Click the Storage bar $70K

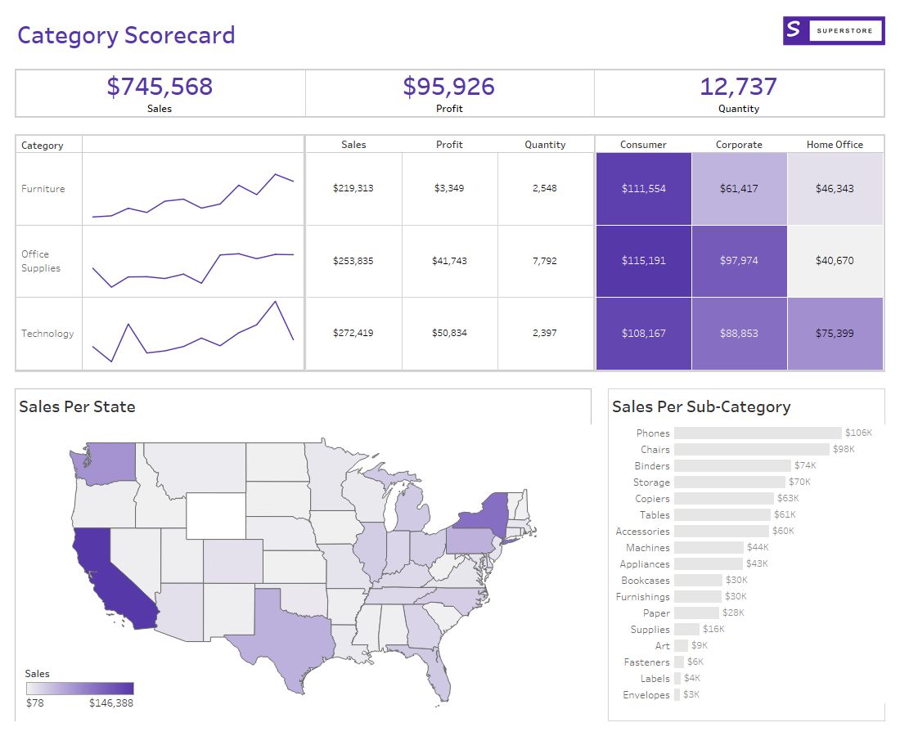click(730, 482)
